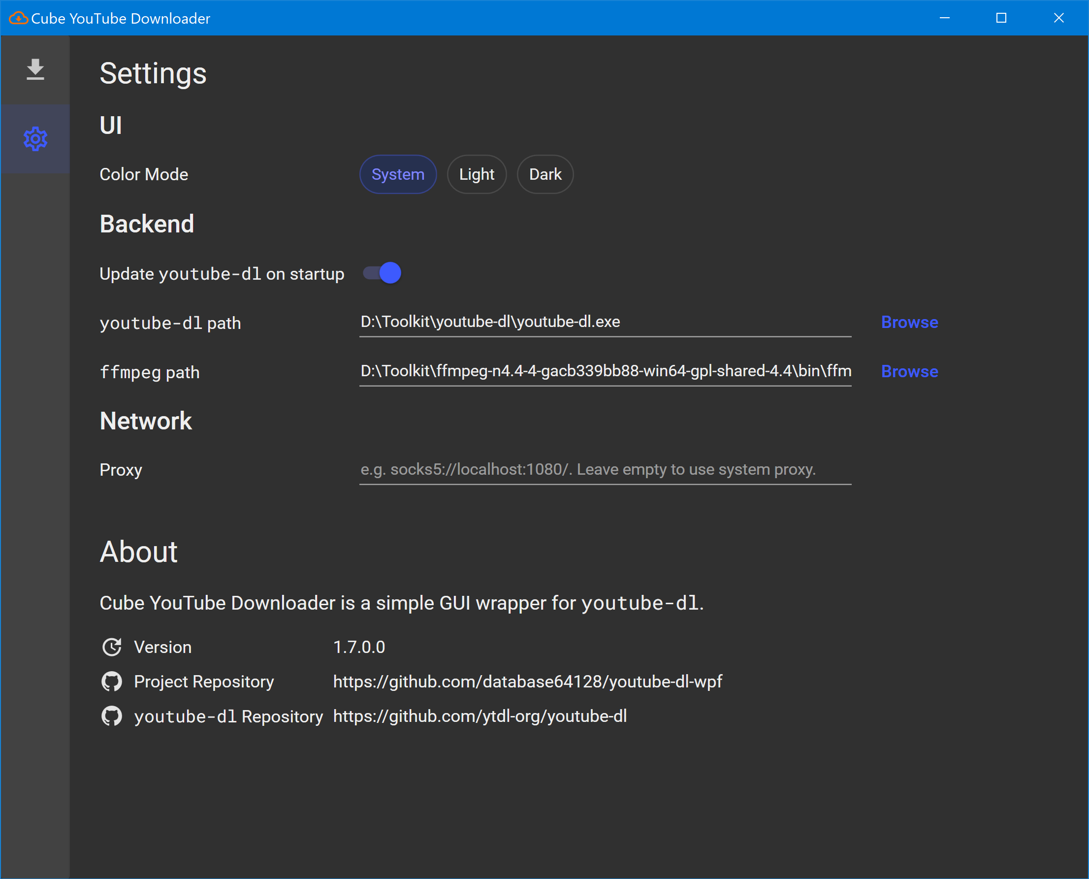Click the Network section heading
1089x879 pixels.
click(146, 421)
